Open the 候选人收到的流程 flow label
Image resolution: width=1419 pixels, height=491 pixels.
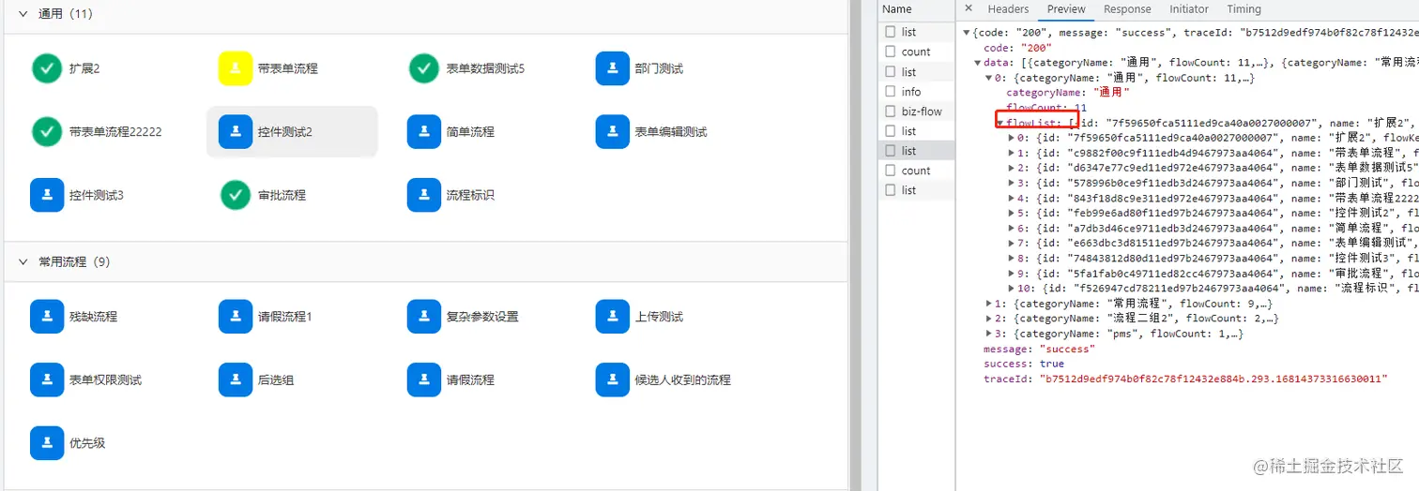click(x=683, y=380)
